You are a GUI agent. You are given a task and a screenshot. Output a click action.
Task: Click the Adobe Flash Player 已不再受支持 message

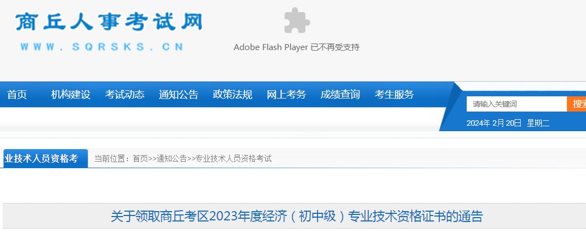(296, 47)
